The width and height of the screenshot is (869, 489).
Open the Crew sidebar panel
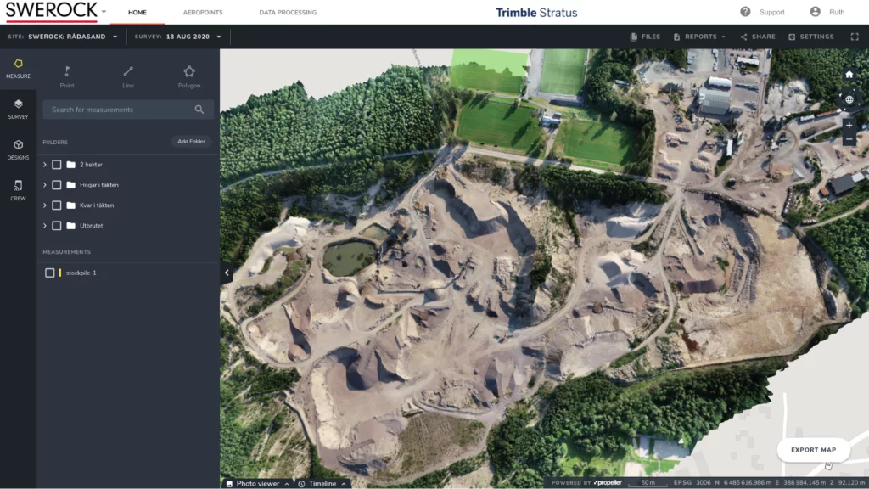[18, 190]
